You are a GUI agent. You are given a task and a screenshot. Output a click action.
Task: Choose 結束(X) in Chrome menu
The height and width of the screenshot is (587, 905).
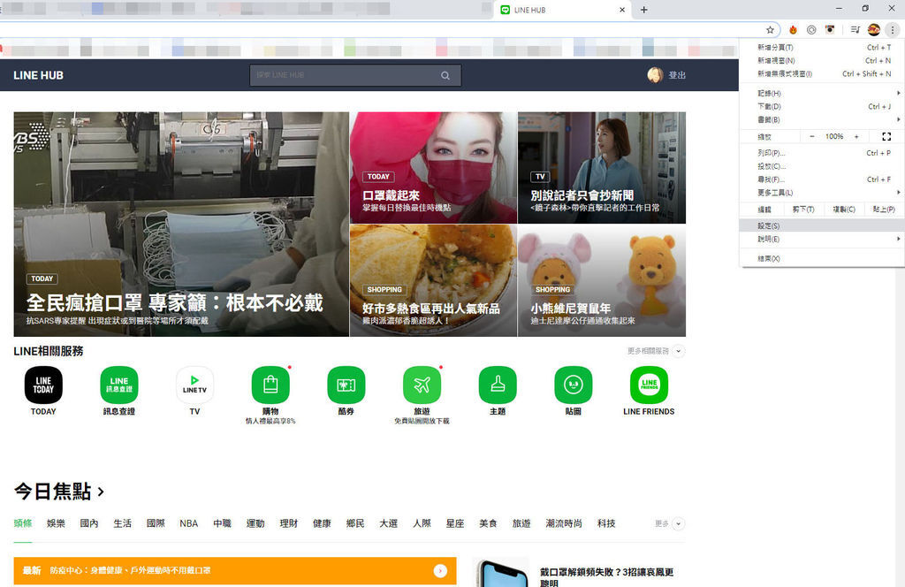821,258
